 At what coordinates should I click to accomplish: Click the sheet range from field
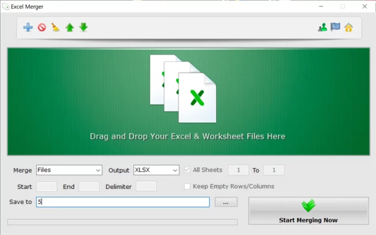point(238,170)
